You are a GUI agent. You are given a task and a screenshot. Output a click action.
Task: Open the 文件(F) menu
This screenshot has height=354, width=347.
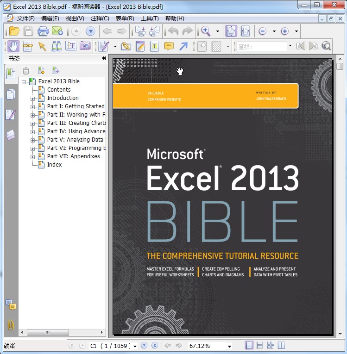[x=25, y=19]
